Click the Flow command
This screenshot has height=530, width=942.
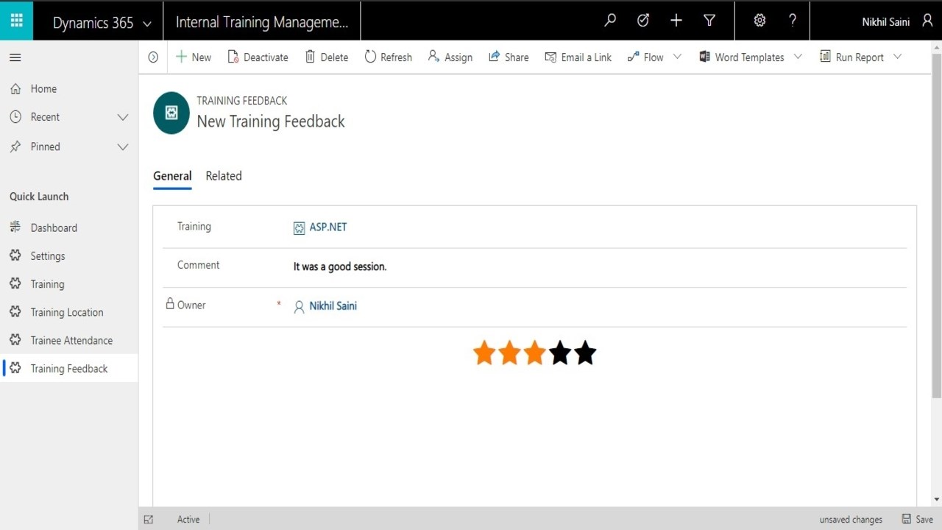645,57
